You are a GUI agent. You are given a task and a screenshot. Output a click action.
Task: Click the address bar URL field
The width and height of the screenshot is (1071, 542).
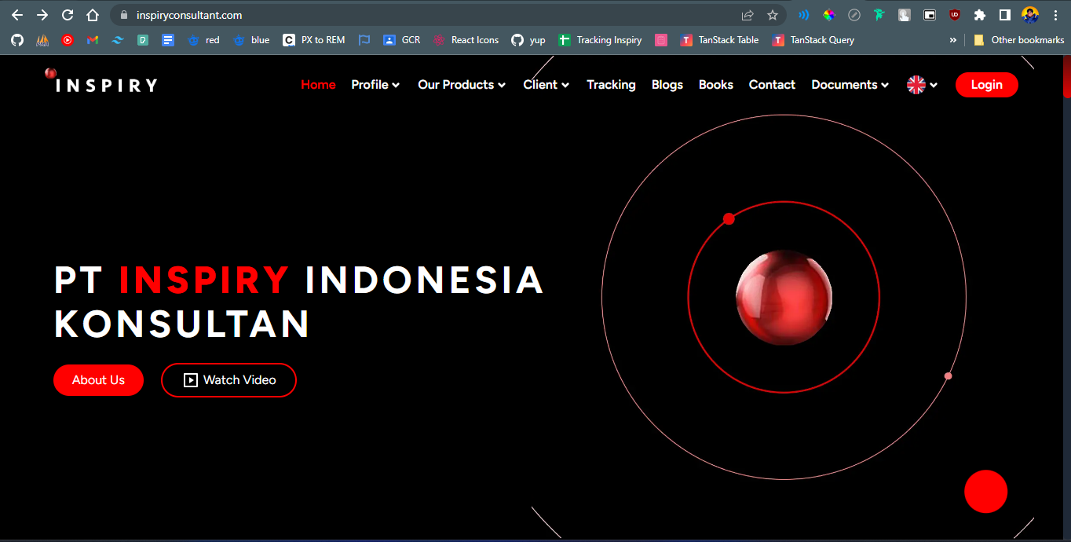[393, 15]
